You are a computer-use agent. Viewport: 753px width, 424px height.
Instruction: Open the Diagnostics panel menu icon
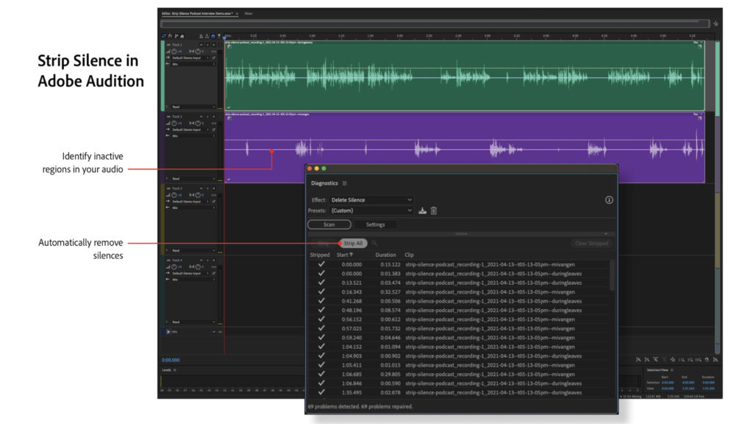coord(344,183)
